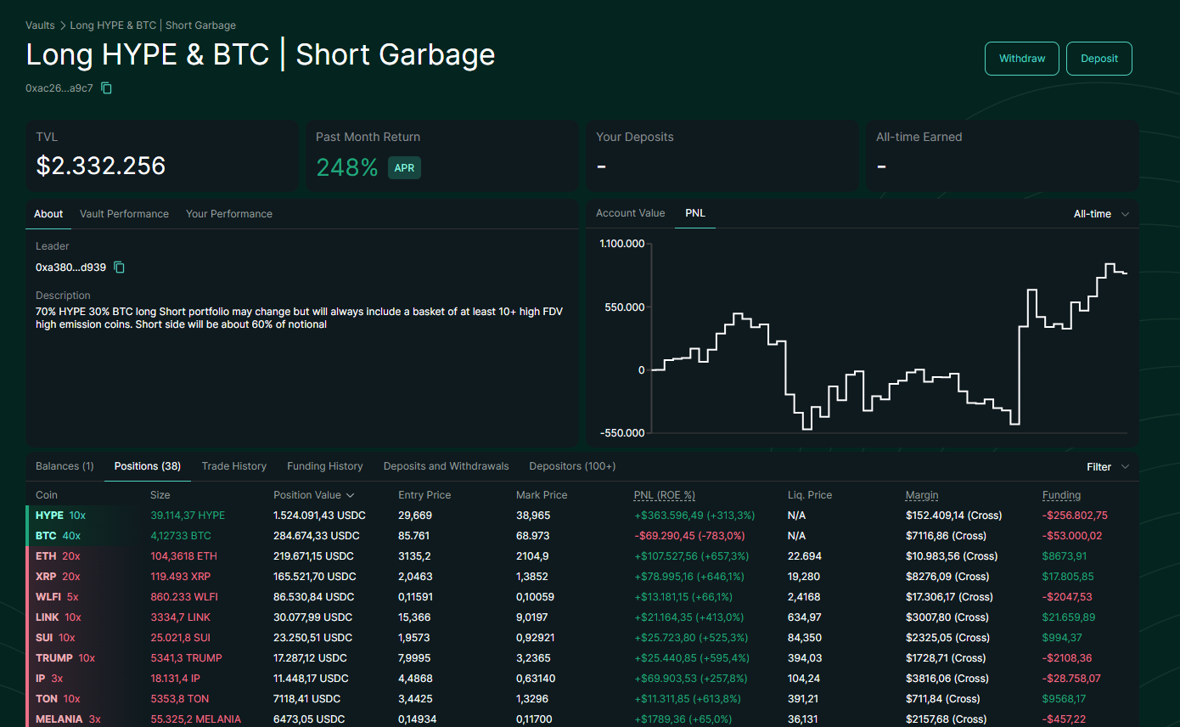Click the Margin column header
Image resolution: width=1180 pixels, height=727 pixels.
coord(922,495)
